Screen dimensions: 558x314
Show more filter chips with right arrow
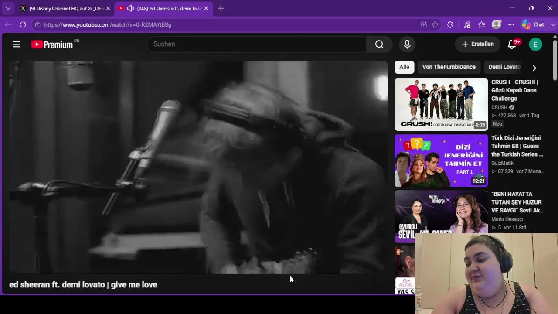(534, 68)
